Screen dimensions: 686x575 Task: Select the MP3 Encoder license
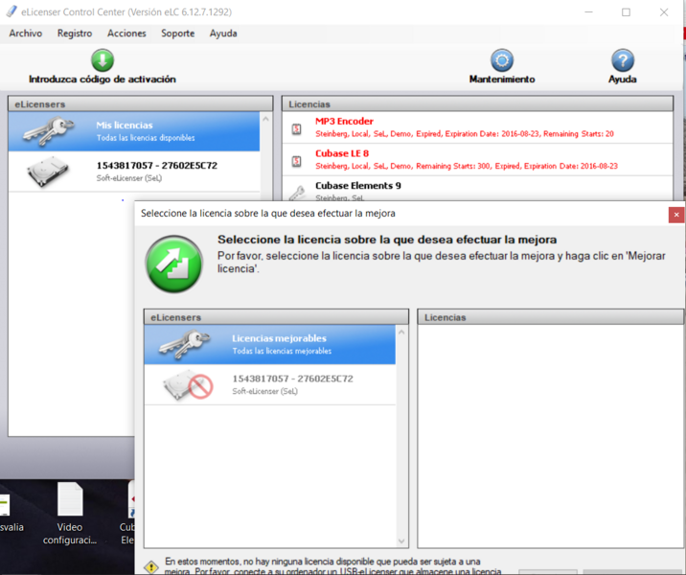tap(478, 127)
